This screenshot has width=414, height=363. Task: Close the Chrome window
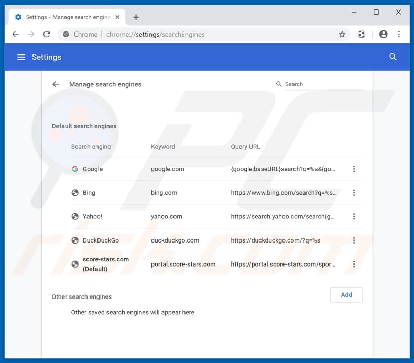(x=398, y=12)
